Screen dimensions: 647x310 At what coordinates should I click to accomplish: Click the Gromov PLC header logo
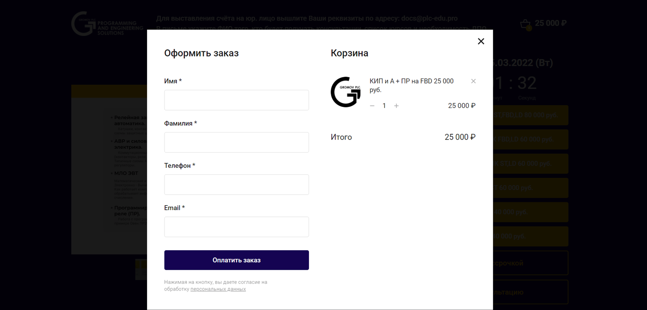coord(107,24)
